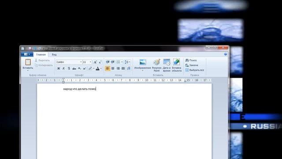Toggle superscript formatting
This screenshot has width=282, height=159.
pyautogui.click(x=84, y=68)
